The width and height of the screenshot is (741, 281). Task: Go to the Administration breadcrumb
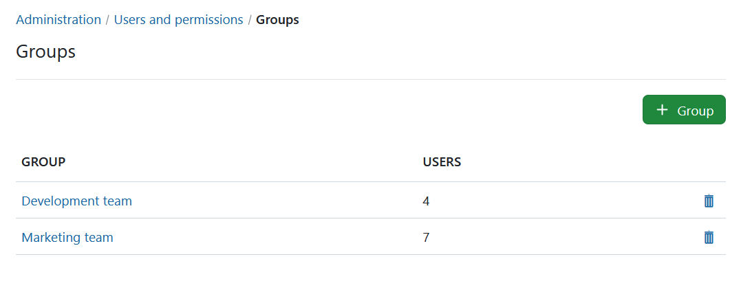pyautogui.click(x=58, y=20)
